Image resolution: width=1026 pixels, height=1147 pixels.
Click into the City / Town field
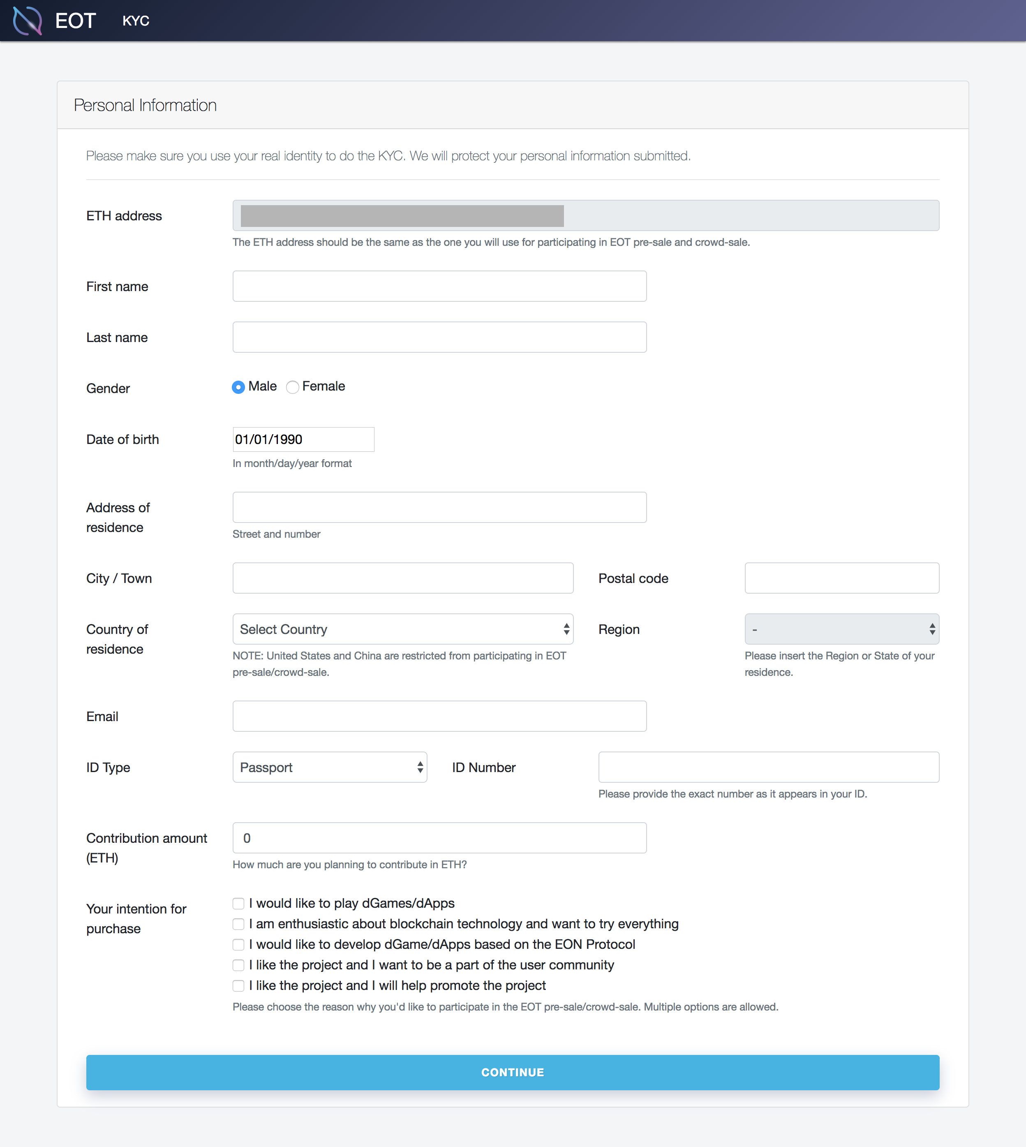click(403, 578)
